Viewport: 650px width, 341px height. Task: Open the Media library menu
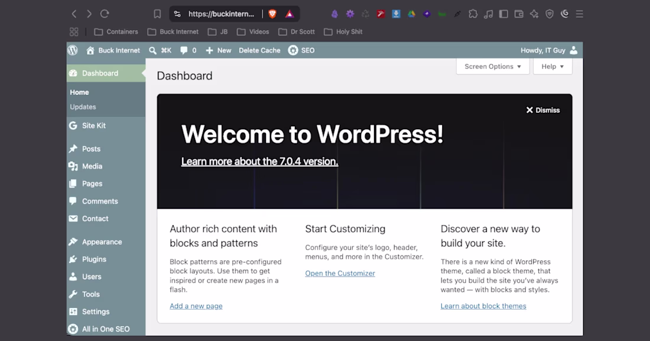click(106, 166)
